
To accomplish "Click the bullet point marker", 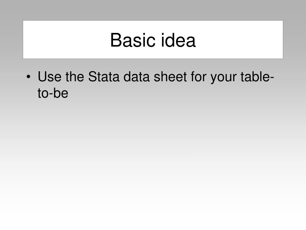I will pyautogui.click(x=28, y=77).
